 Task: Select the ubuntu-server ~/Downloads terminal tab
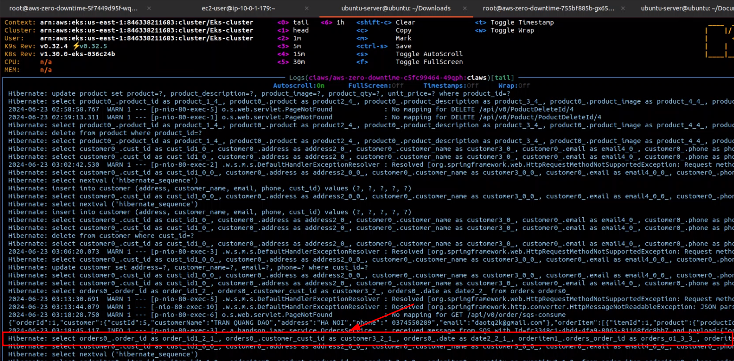(396, 8)
